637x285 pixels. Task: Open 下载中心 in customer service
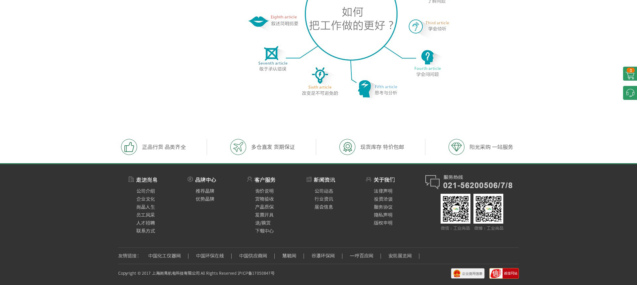tap(264, 231)
